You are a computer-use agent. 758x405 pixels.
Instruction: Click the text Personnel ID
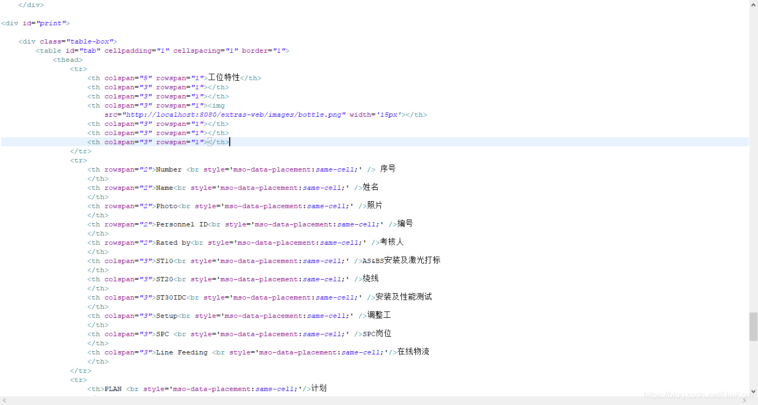pyautogui.click(x=182, y=224)
